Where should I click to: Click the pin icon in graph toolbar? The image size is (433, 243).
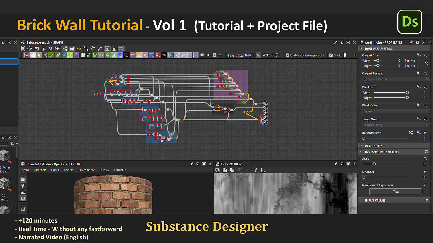tap(221, 55)
